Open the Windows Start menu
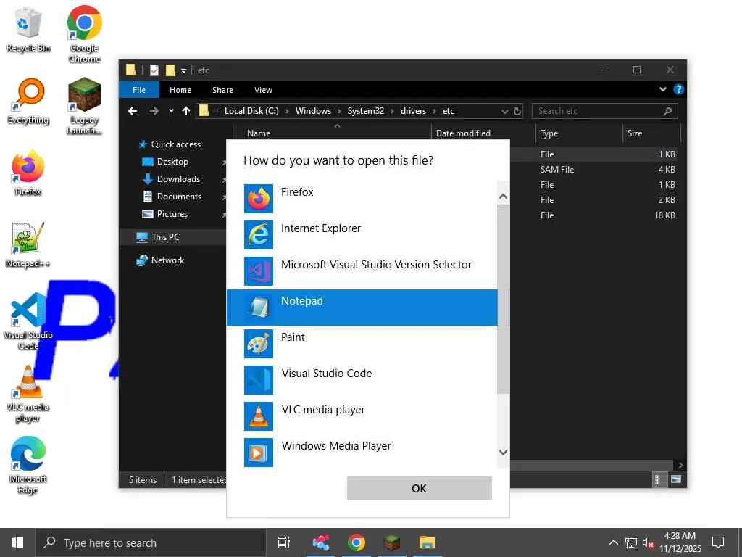Viewport: 742px width, 557px height. [17, 542]
